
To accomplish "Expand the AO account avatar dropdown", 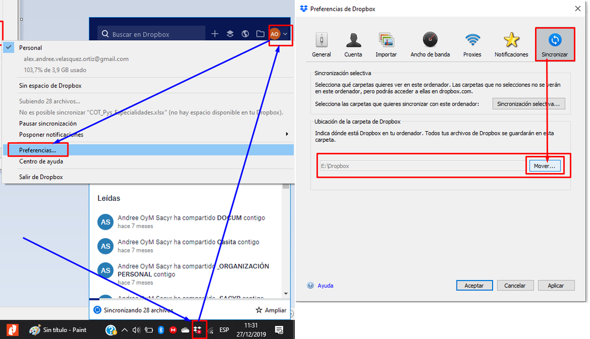I will (x=280, y=34).
